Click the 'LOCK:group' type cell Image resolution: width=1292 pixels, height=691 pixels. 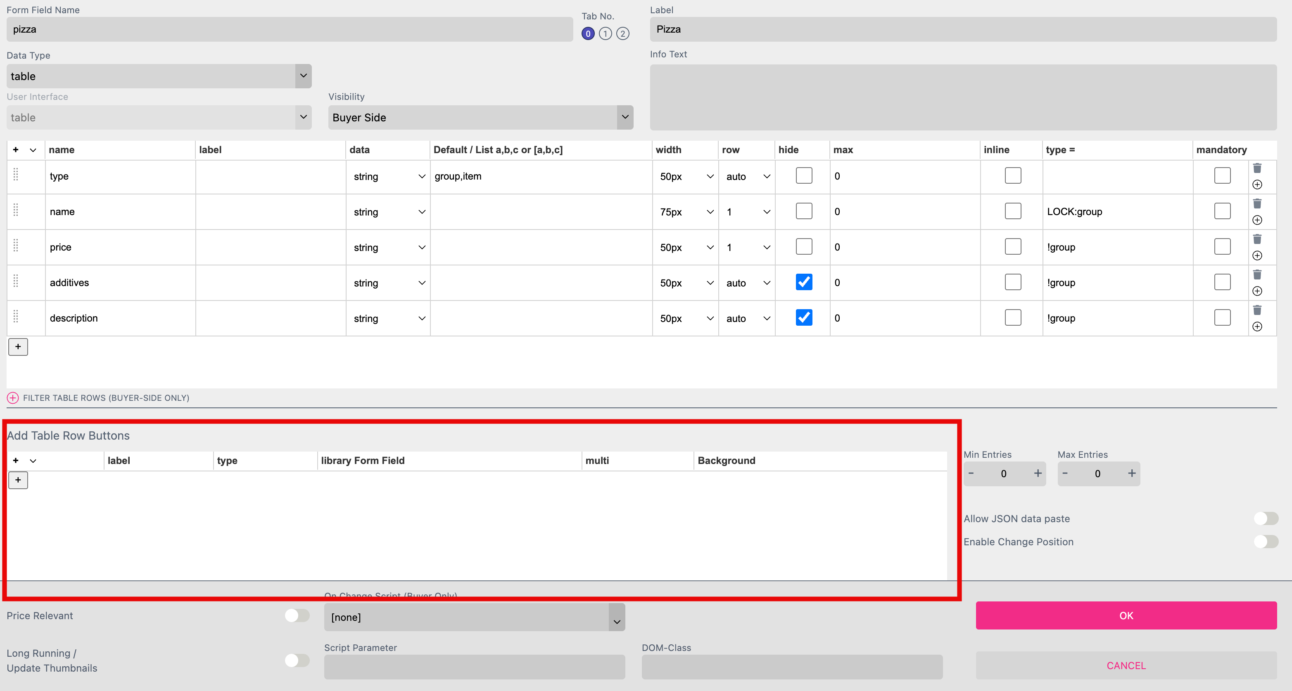[1117, 211]
